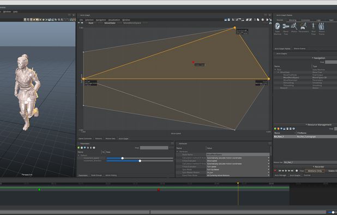Collapse the MoveState node in Navigation tree

(278, 72)
